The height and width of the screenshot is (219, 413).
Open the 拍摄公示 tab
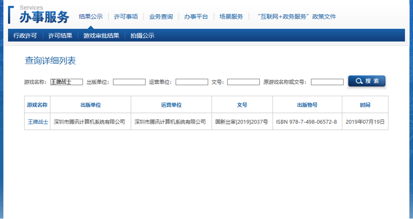pos(142,35)
